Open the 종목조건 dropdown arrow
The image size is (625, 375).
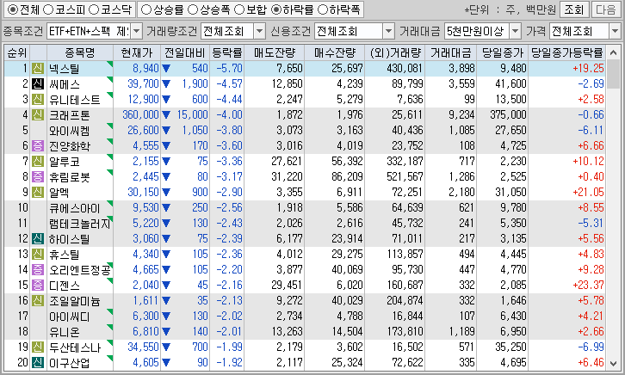(136, 31)
